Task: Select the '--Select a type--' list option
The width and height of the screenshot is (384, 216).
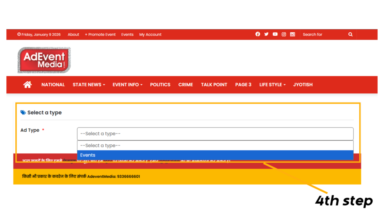Action: 215,145
